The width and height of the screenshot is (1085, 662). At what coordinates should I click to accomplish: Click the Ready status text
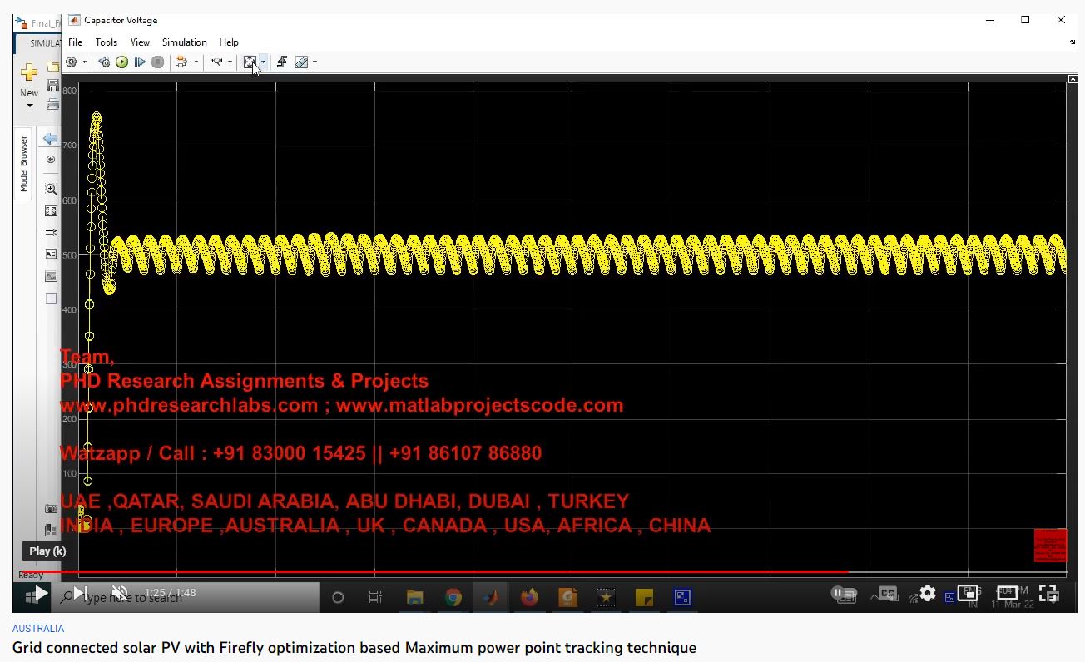[32, 575]
